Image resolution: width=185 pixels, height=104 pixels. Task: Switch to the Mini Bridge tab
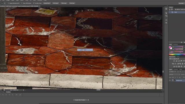[2, 92]
